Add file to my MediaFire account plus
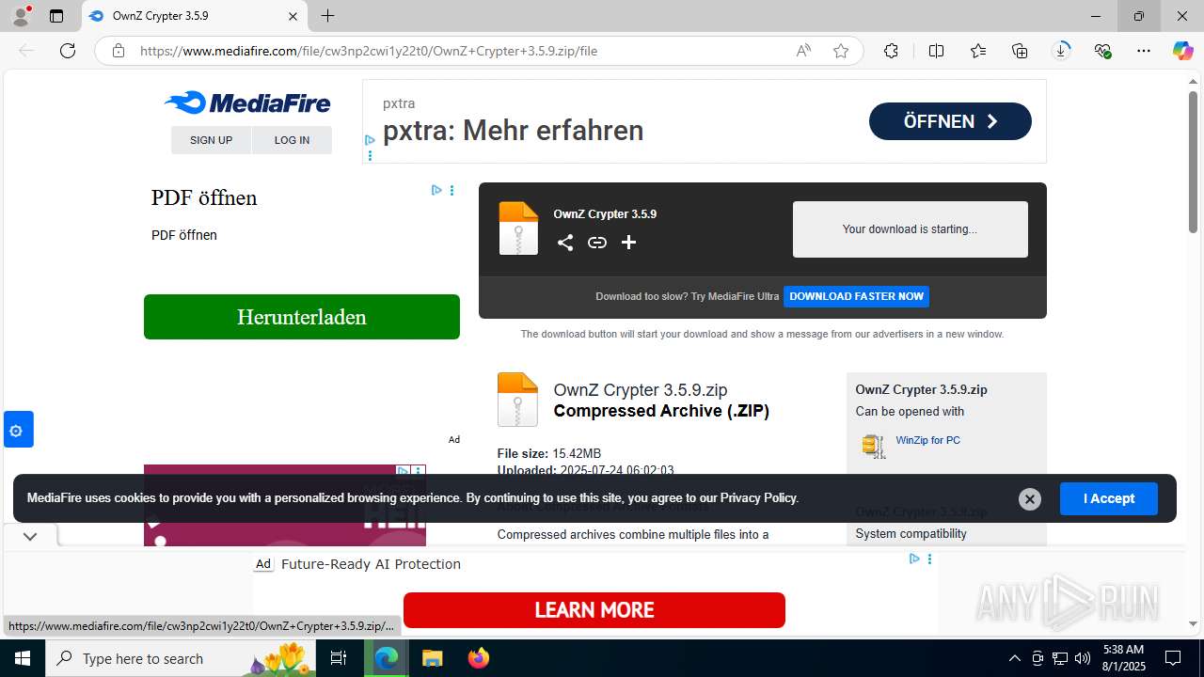Screen dimensions: 1204x677 629,243
